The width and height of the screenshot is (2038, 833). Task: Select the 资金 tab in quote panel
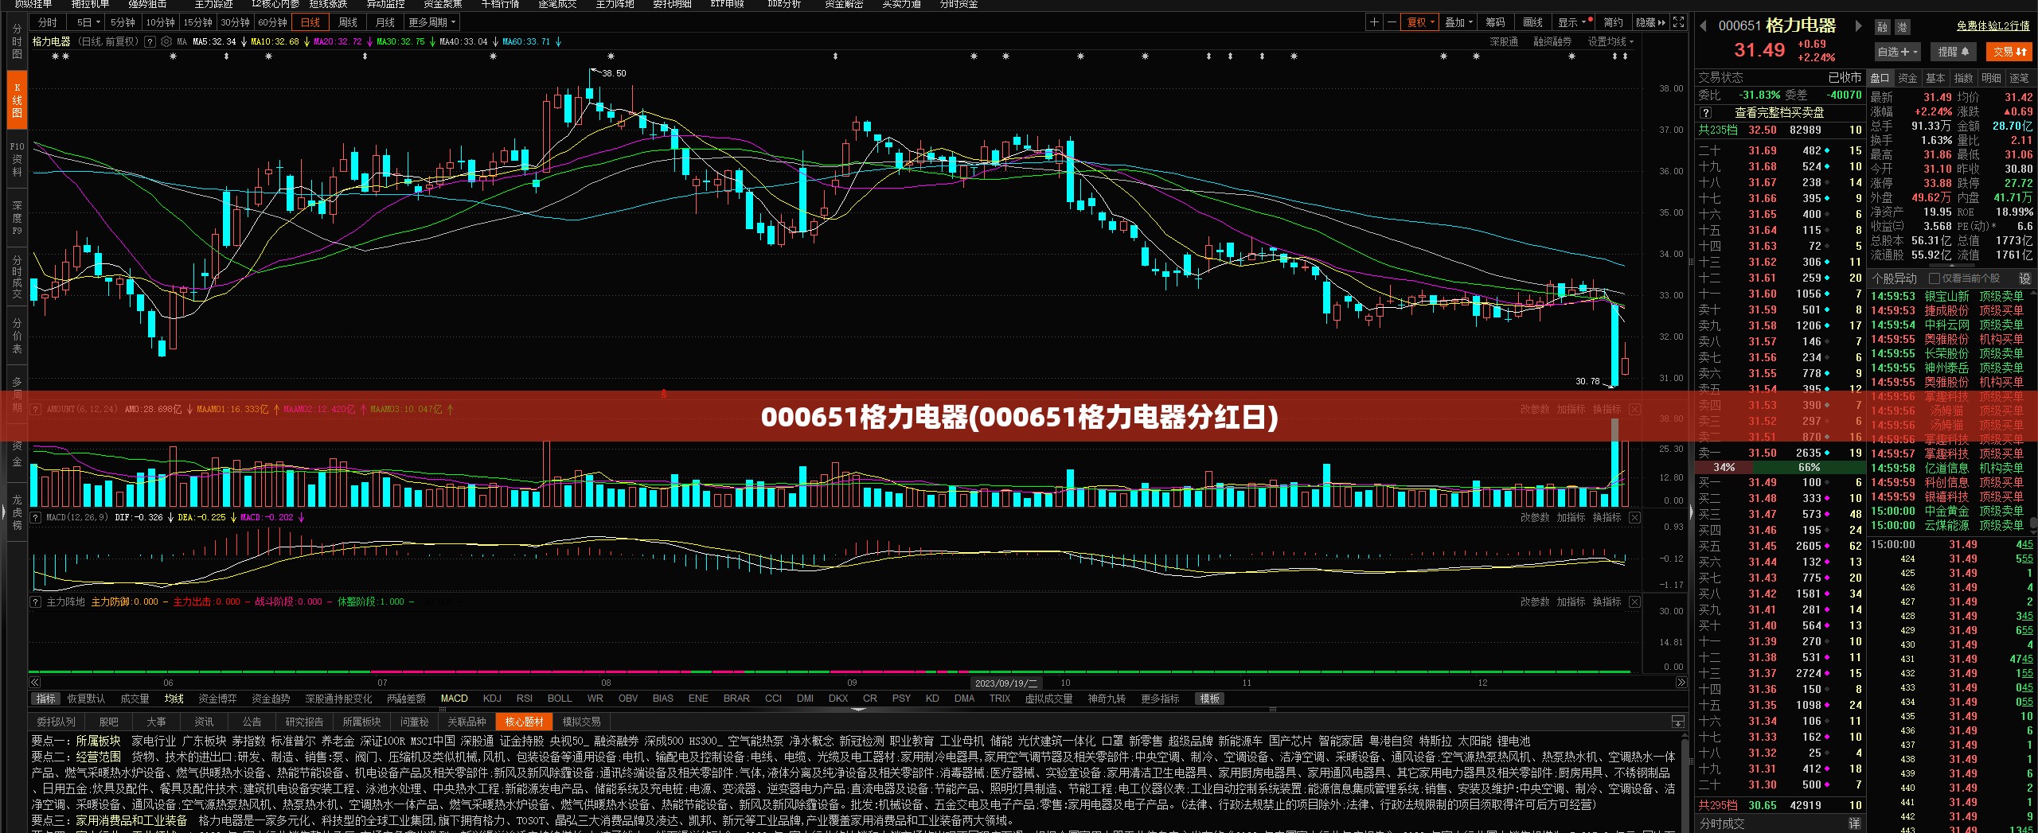[1907, 78]
